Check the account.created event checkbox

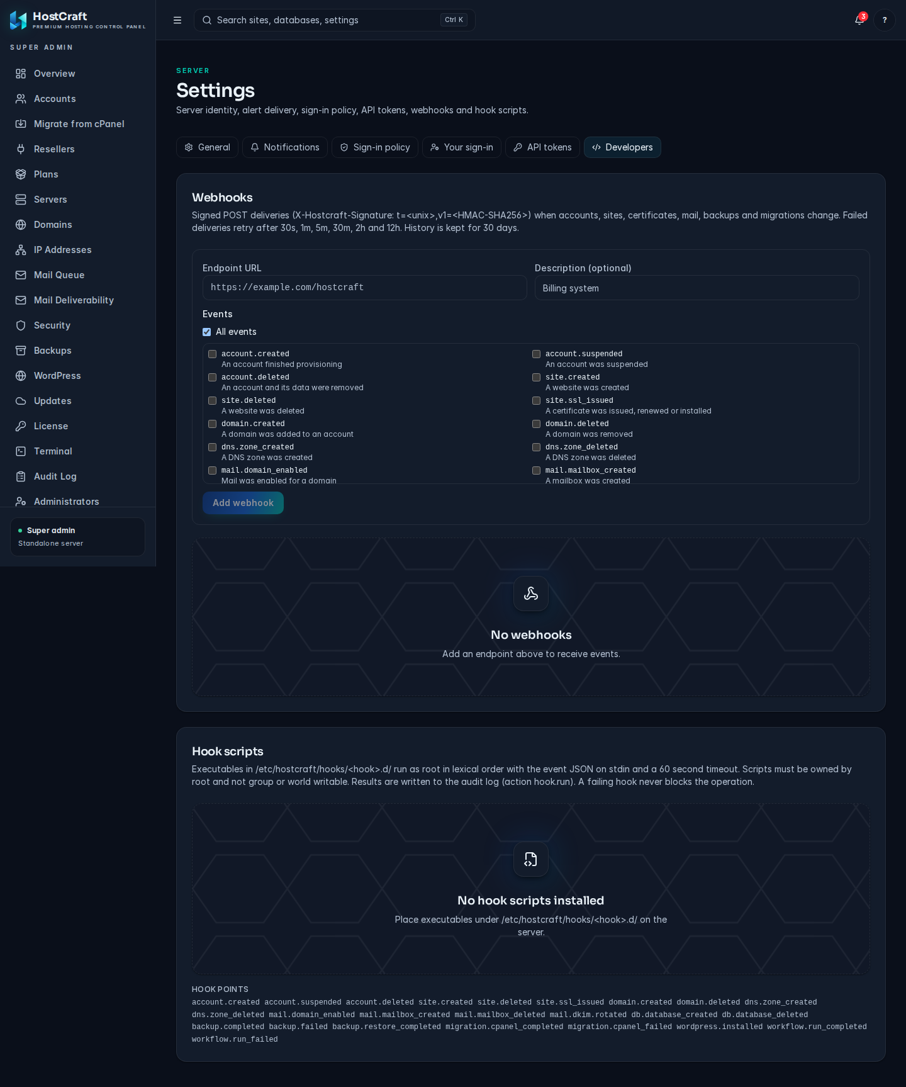coord(213,354)
